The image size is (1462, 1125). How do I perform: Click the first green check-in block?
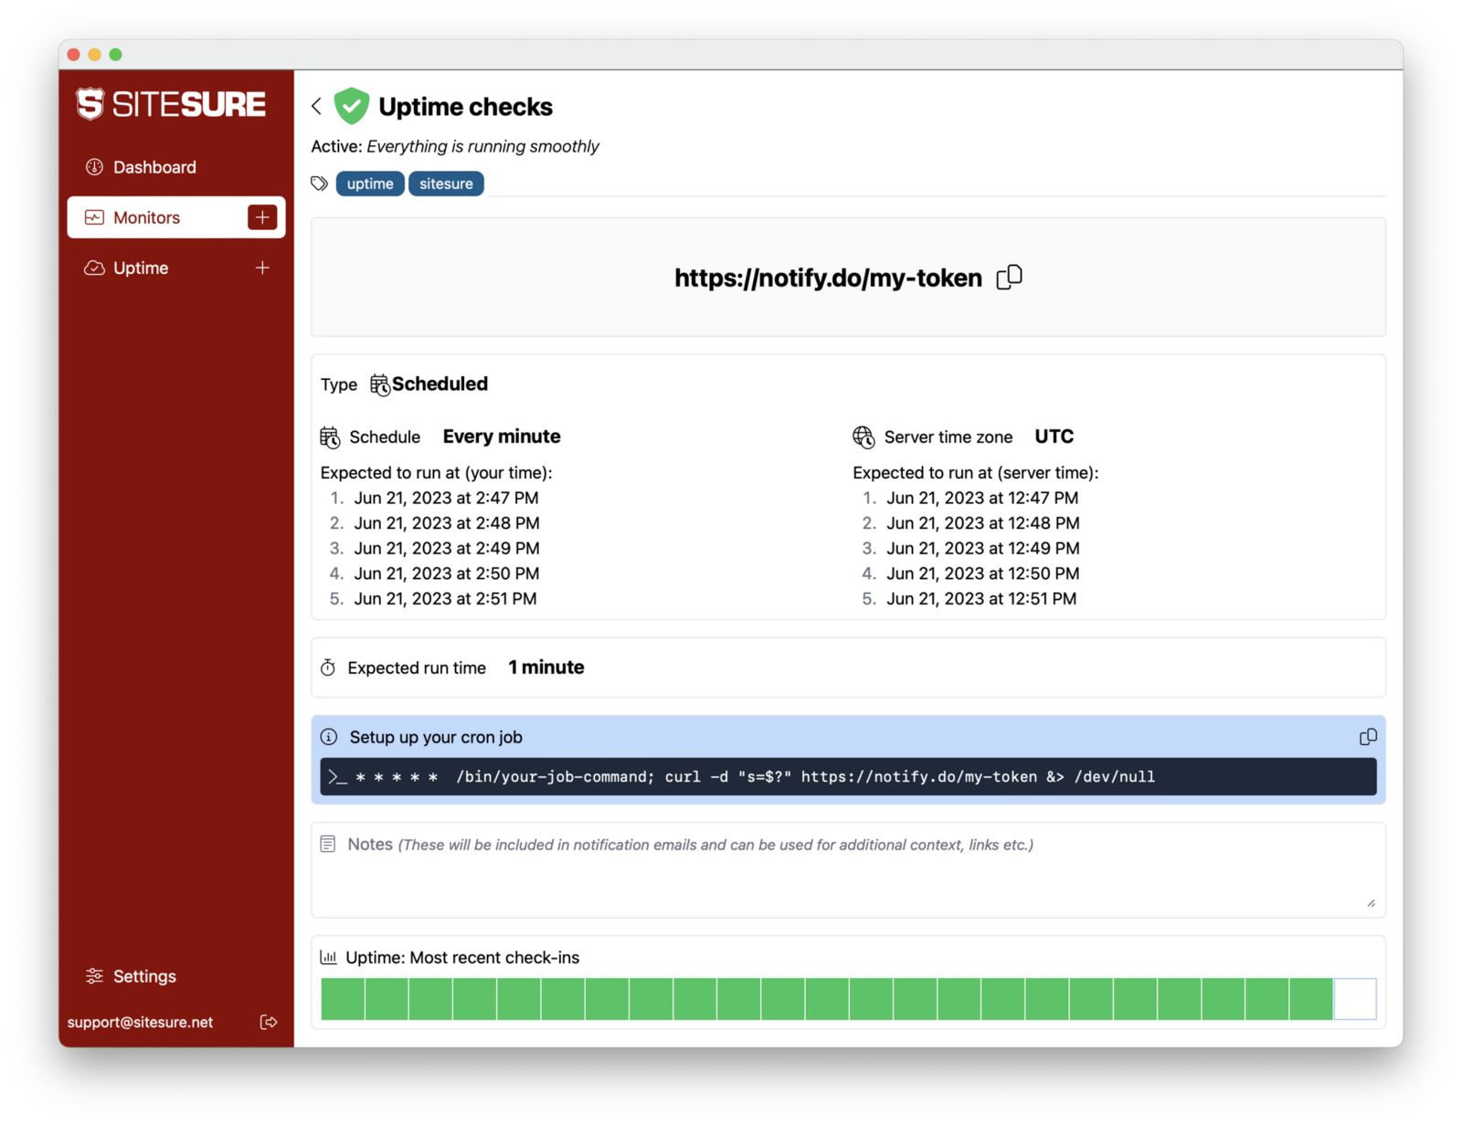343,999
